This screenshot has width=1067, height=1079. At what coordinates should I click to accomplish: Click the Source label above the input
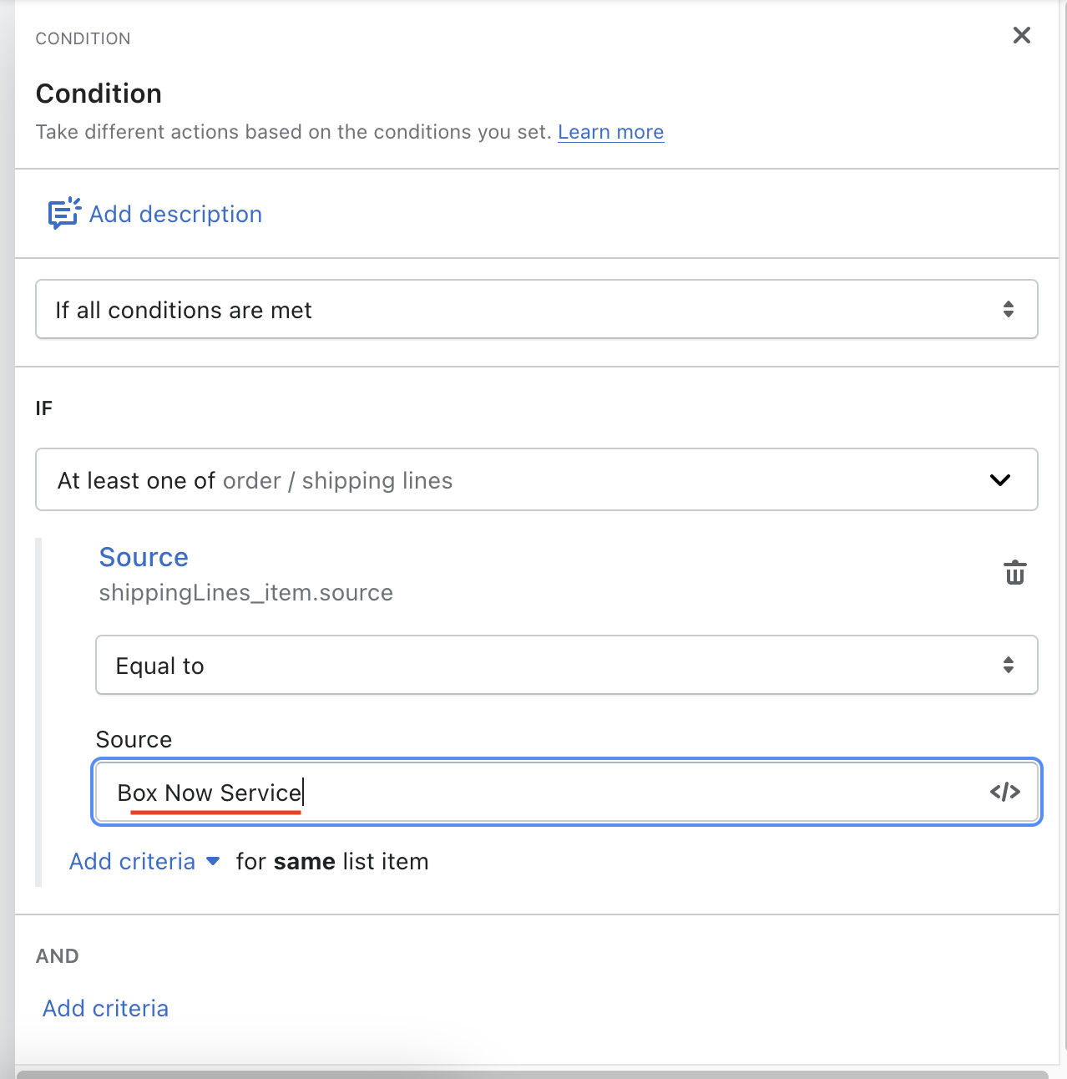point(134,740)
